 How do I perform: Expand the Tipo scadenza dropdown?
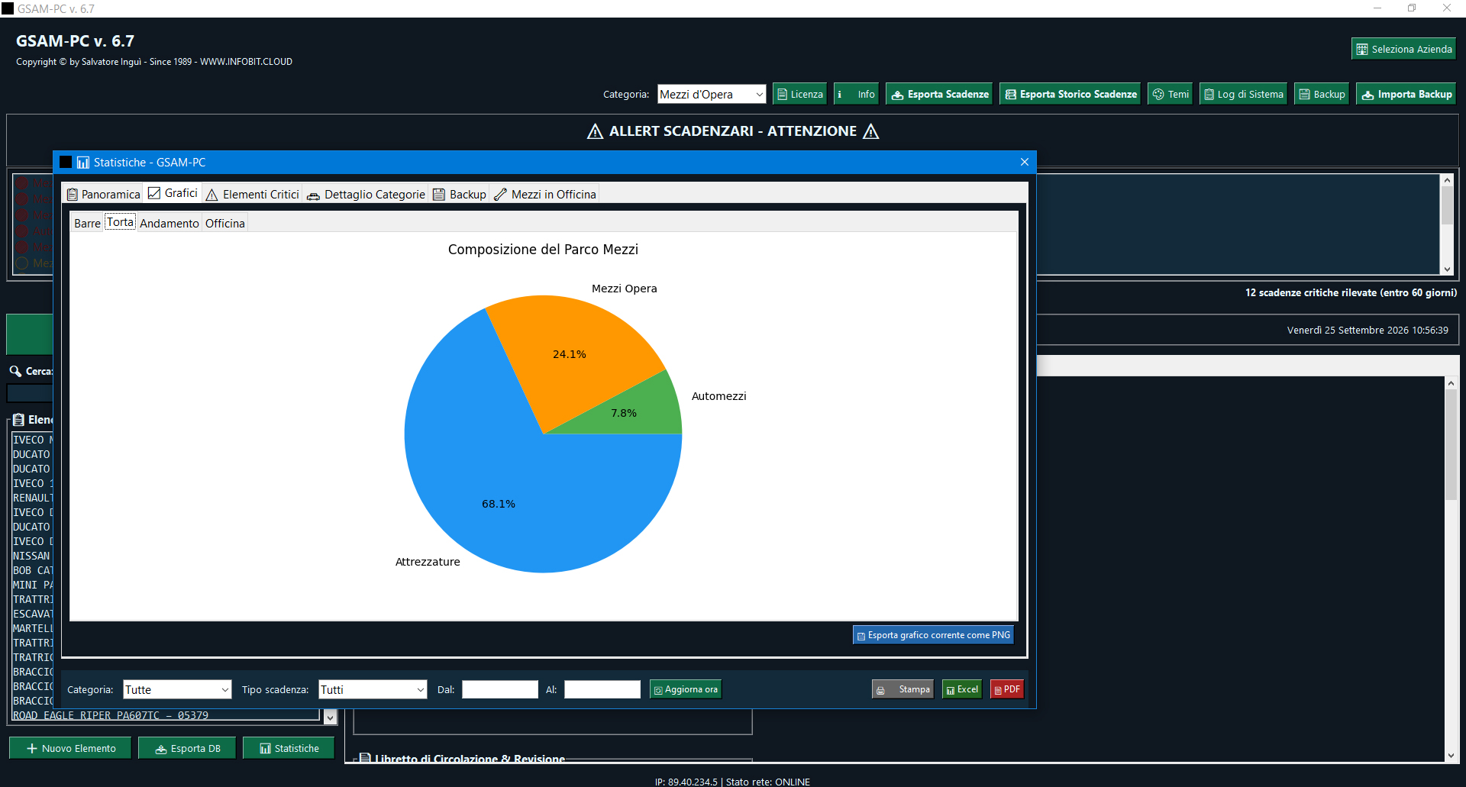point(373,689)
